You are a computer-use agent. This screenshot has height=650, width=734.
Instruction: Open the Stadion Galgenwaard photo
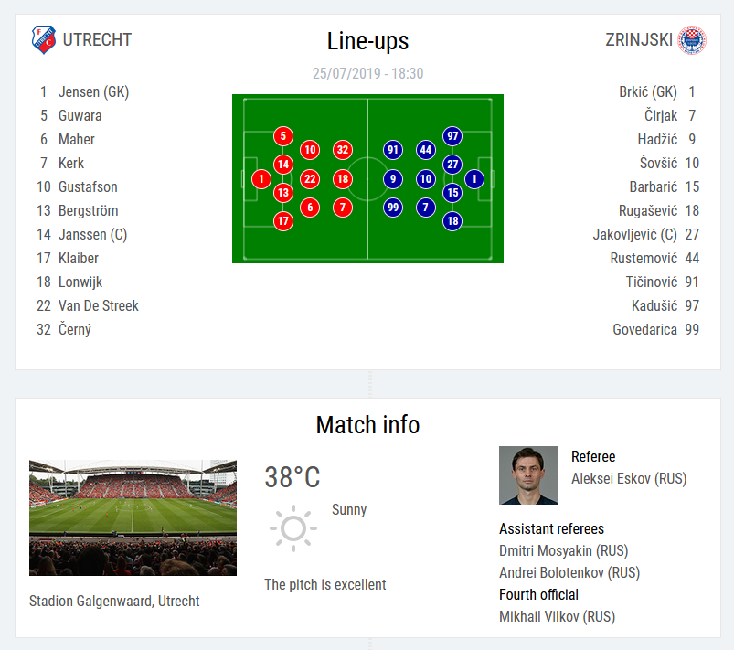pos(133,518)
